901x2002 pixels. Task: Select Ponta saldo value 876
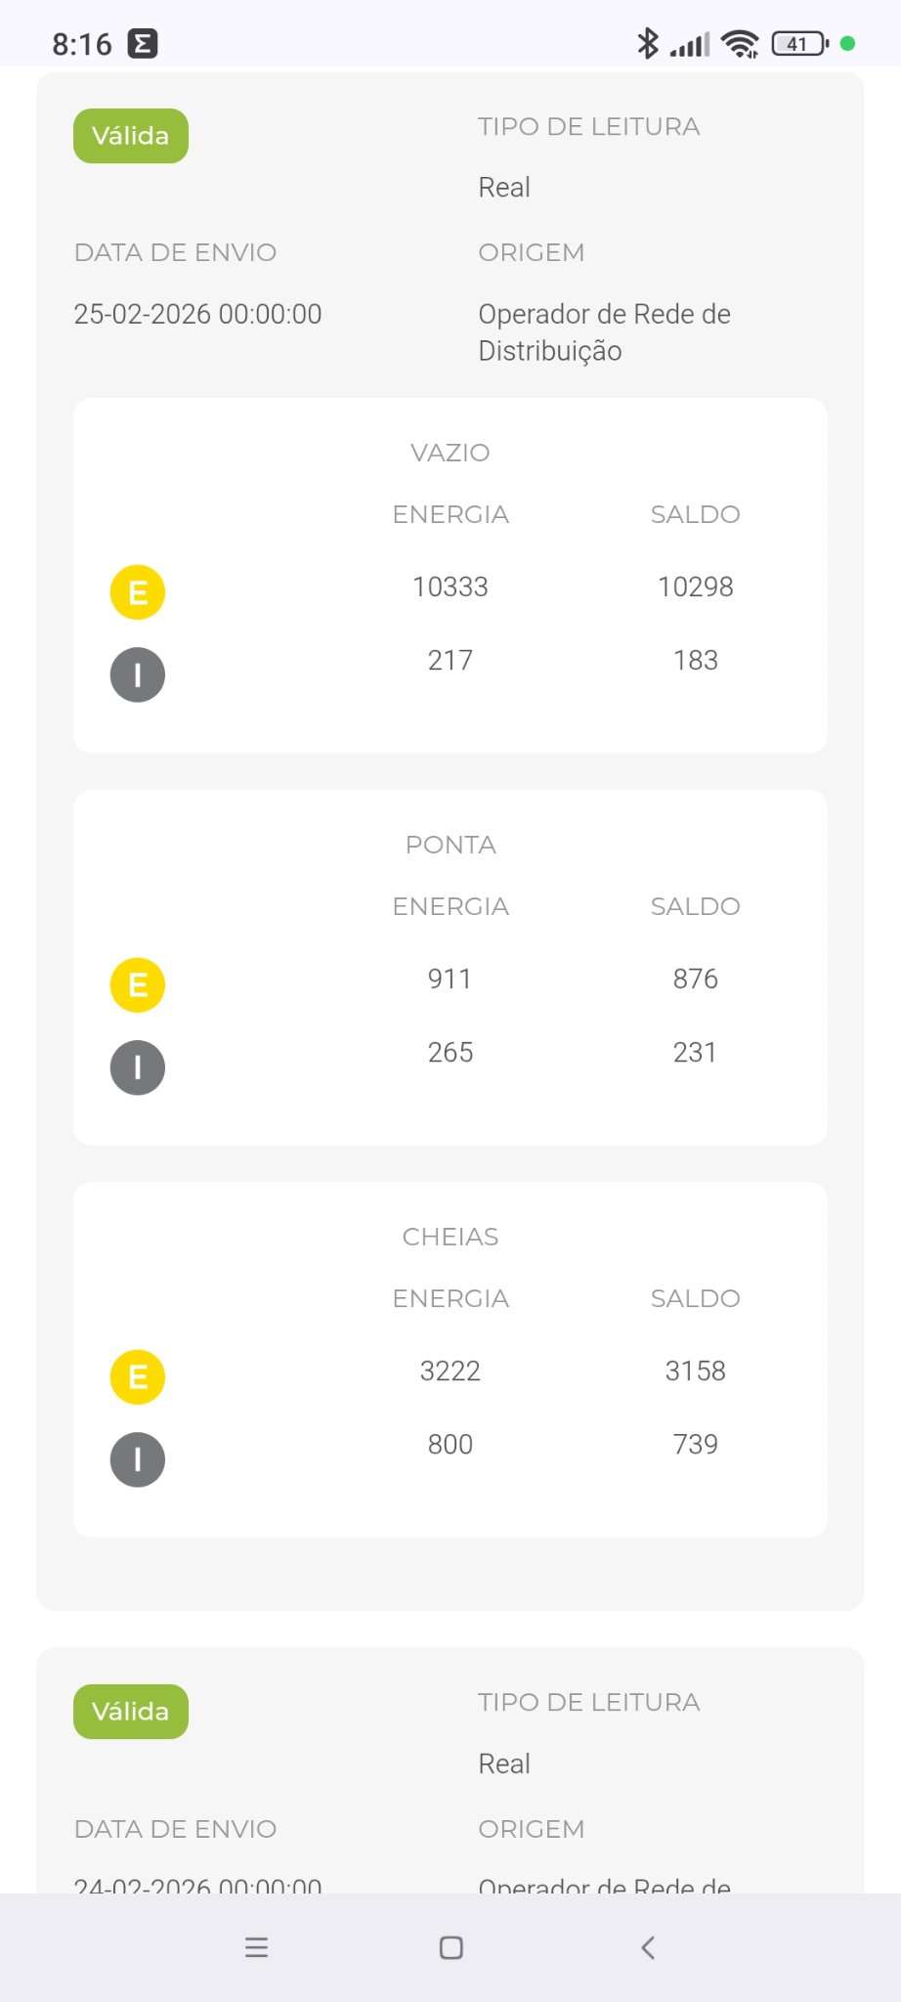(x=696, y=979)
